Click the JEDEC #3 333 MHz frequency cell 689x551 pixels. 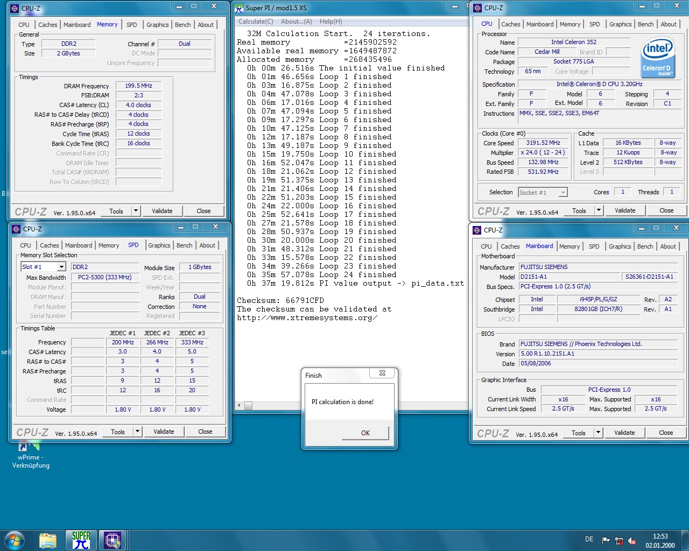pos(192,342)
